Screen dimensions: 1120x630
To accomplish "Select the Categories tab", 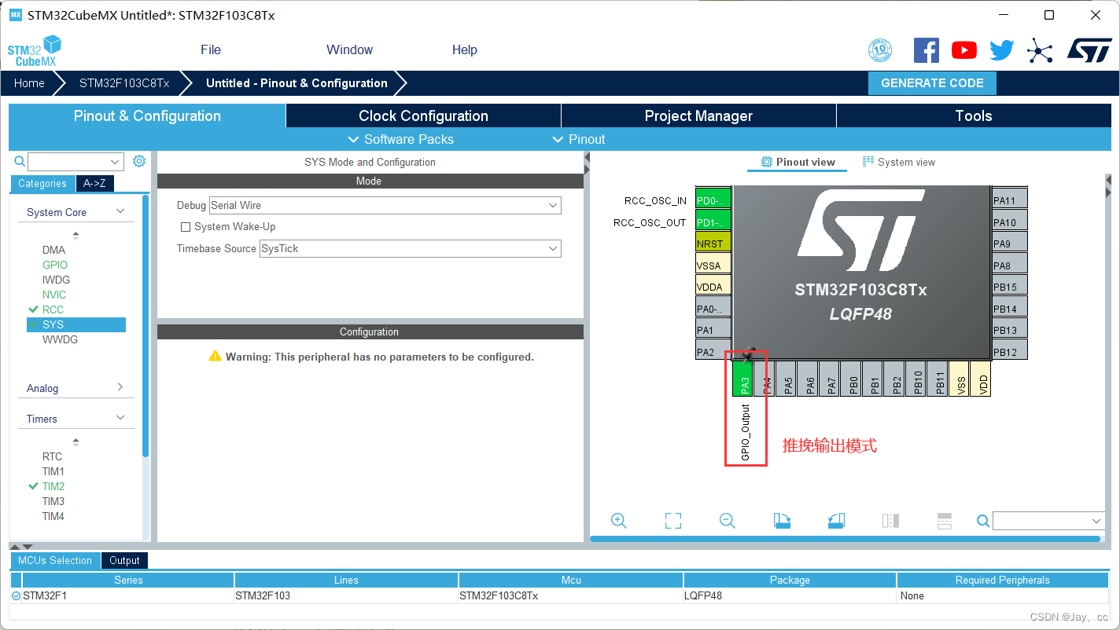I will [x=42, y=184].
